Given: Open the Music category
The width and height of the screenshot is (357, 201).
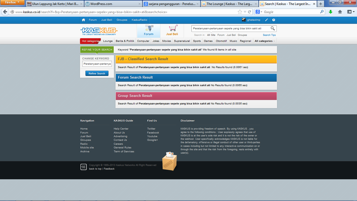Looking at the screenshot, I should [233, 41].
